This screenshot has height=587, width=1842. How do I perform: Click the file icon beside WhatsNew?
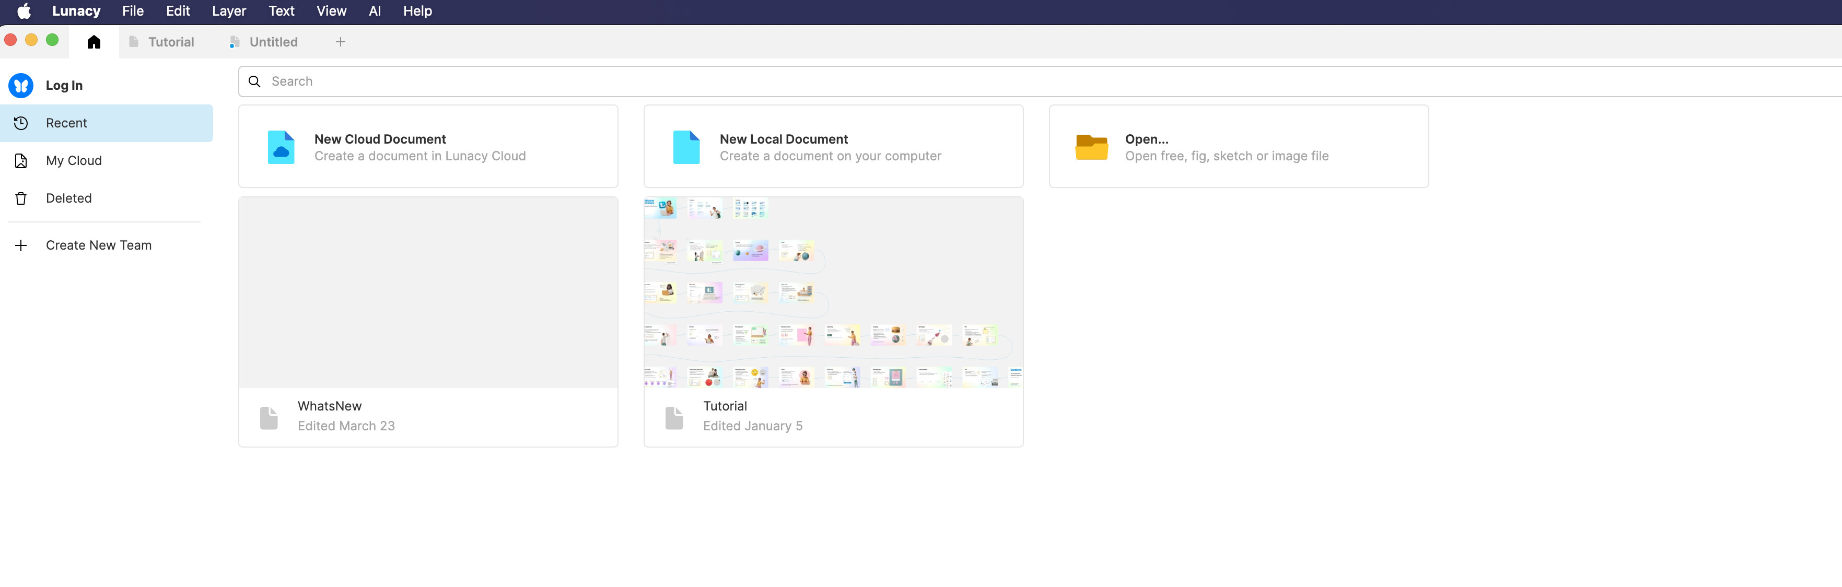(269, 418)
